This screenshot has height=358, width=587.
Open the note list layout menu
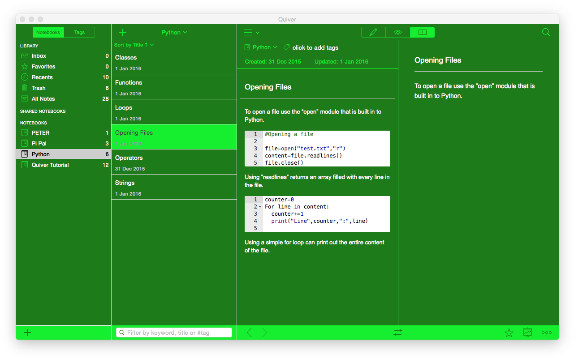[x=252, y=32]
